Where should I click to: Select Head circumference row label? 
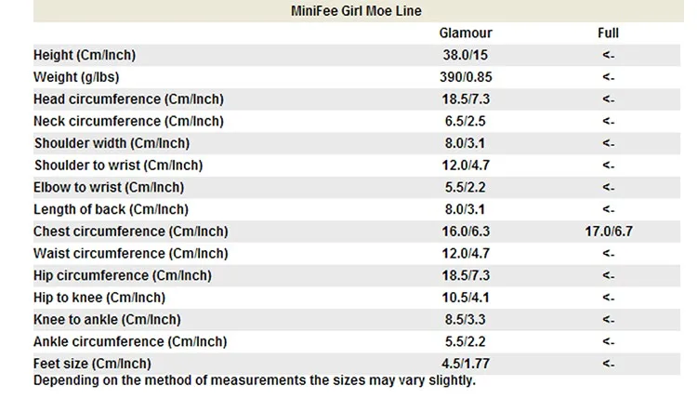point(128,99)
